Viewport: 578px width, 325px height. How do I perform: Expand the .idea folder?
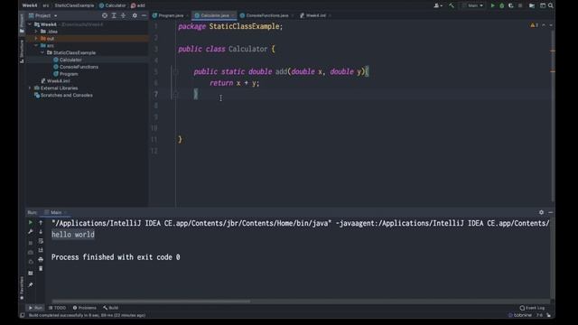pyautogui.click(x=36, y=32)
